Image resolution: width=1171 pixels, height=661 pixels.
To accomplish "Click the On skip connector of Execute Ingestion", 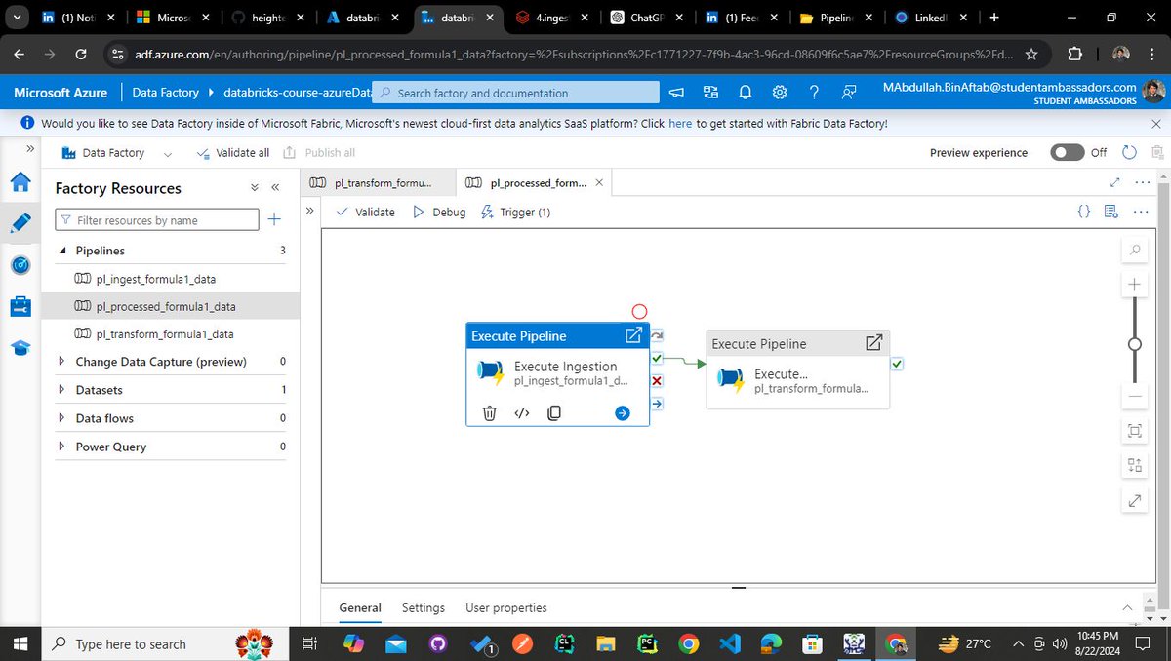I will coord(657,335).
